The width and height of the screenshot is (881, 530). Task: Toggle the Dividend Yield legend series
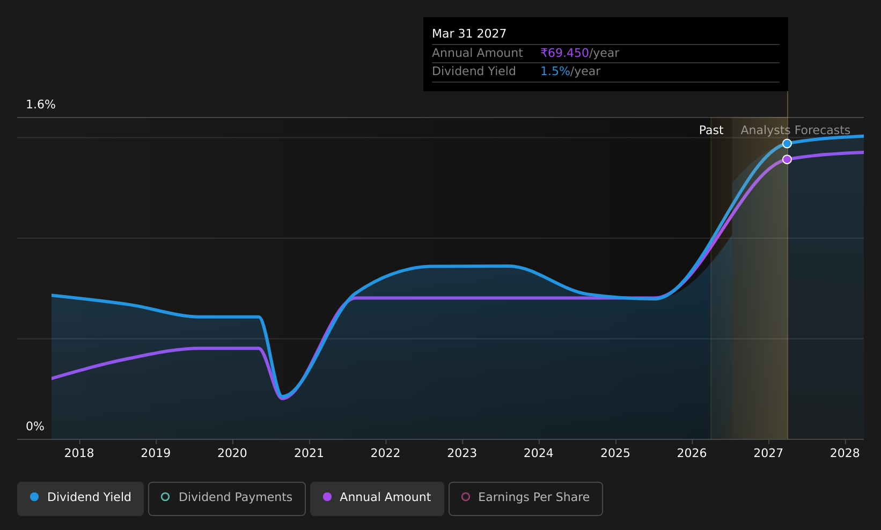click(80, 498)
